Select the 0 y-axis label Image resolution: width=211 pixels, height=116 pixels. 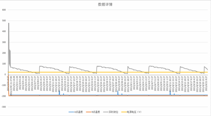point(5,74)
